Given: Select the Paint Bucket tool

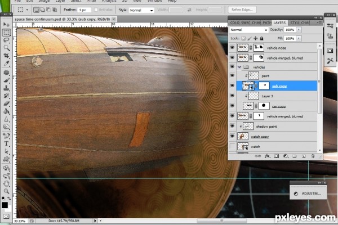Looking at the screenshot, I should pyautogui.click(x=6, y=111).
